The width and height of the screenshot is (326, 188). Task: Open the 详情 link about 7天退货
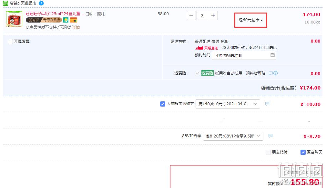coord(76,27)
